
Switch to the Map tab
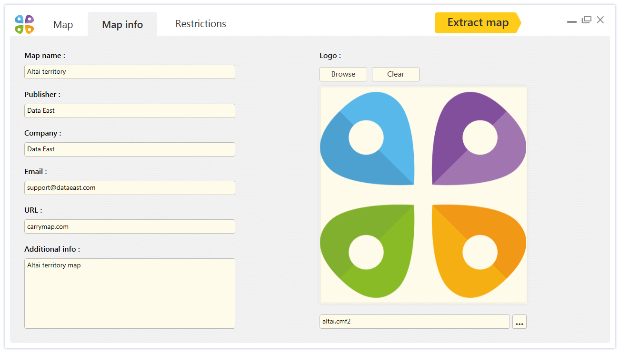[x=63, y=25]
